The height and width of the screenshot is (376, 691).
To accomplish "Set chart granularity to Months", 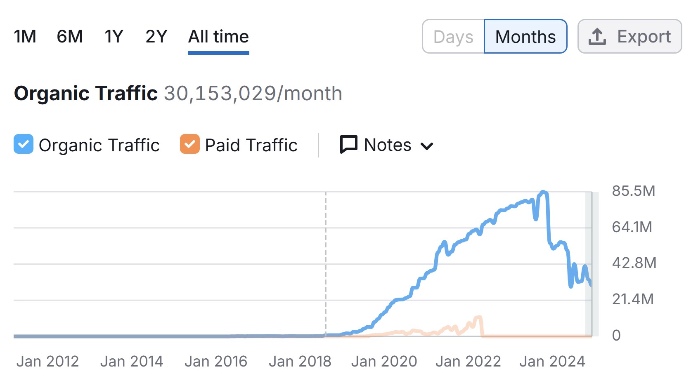I will [525, 37].
